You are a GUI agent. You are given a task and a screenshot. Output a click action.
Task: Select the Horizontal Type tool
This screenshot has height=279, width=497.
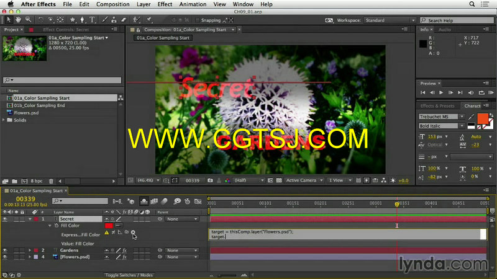[x=92, y=20]
